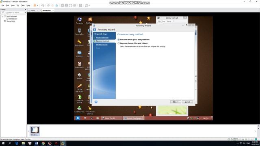
Task: Open the help icon in Recovery Wizard
Action: [96, 102]
